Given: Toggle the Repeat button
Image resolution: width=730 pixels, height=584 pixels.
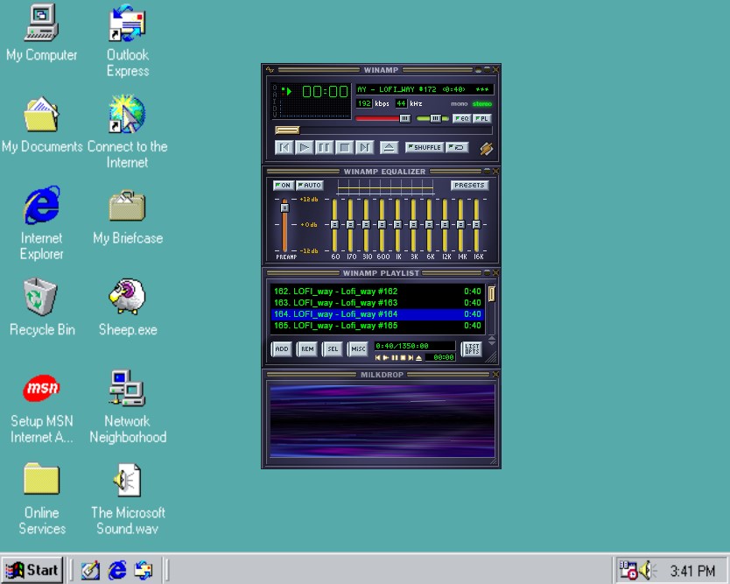Looking at the screenshot, I should click(x=457, y=147).
